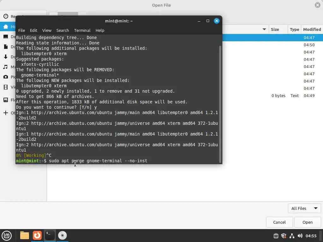Select the Recent clock icon in sidebar
This screenshot has height=242, width=323.
[6, 16]
